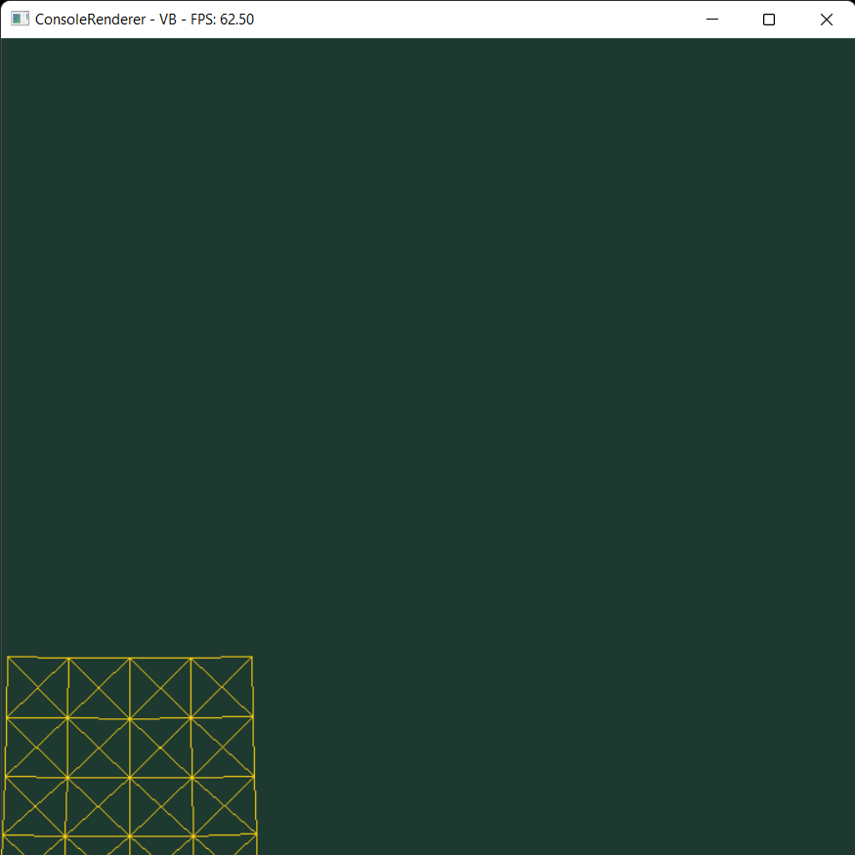This screenshot has width=855, height=855.
Task: Click the ConsoleRenderer app icon in the title bar
Action: pyautogui.click(x=20, y=19)
